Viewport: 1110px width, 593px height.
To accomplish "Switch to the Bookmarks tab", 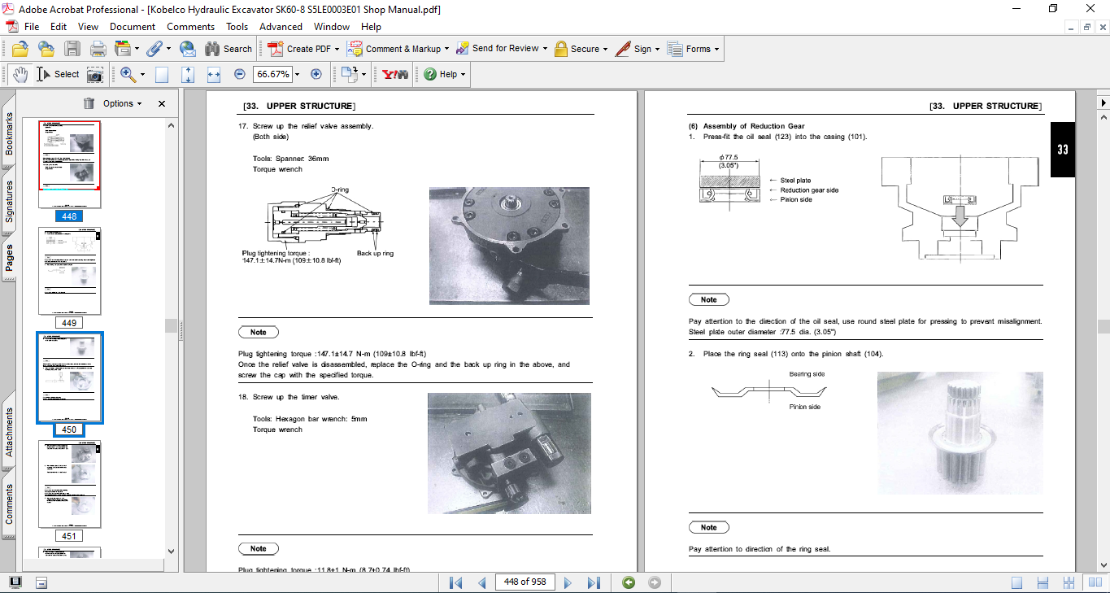I will point(9,133).
